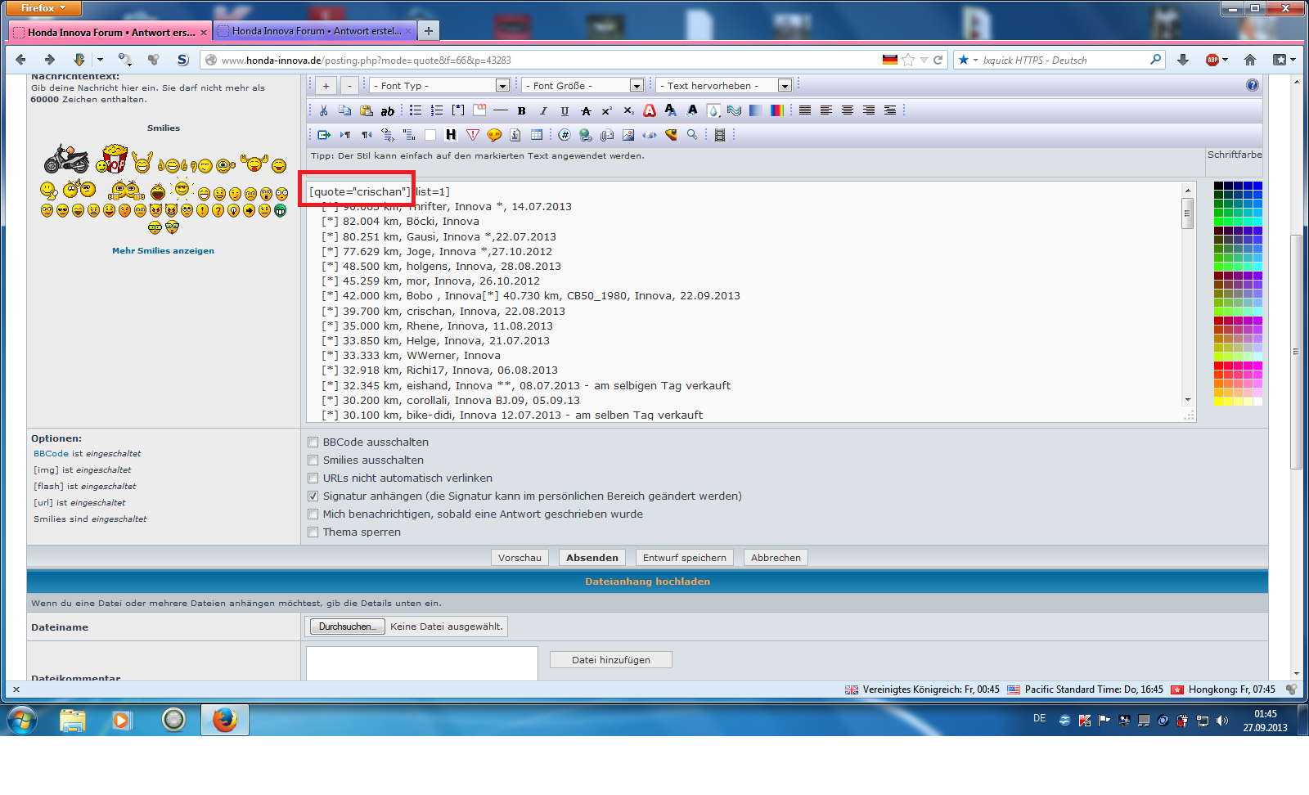Screen dimensions: 1309x795
Task: Insert a table with the table icon
Action: tap(537, 135)
